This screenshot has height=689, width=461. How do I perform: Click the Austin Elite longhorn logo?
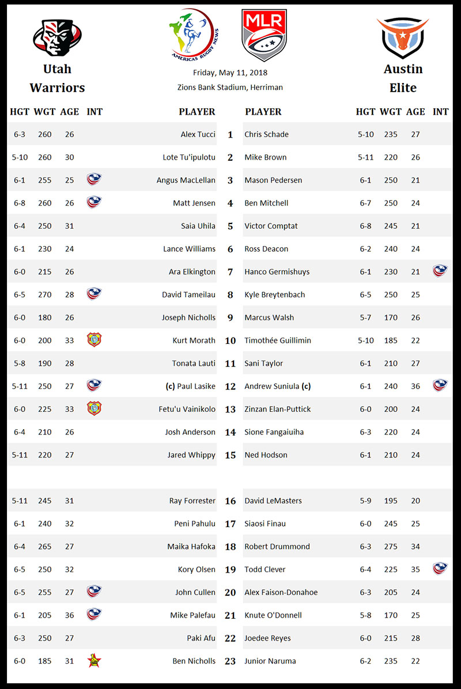(403, 37)
